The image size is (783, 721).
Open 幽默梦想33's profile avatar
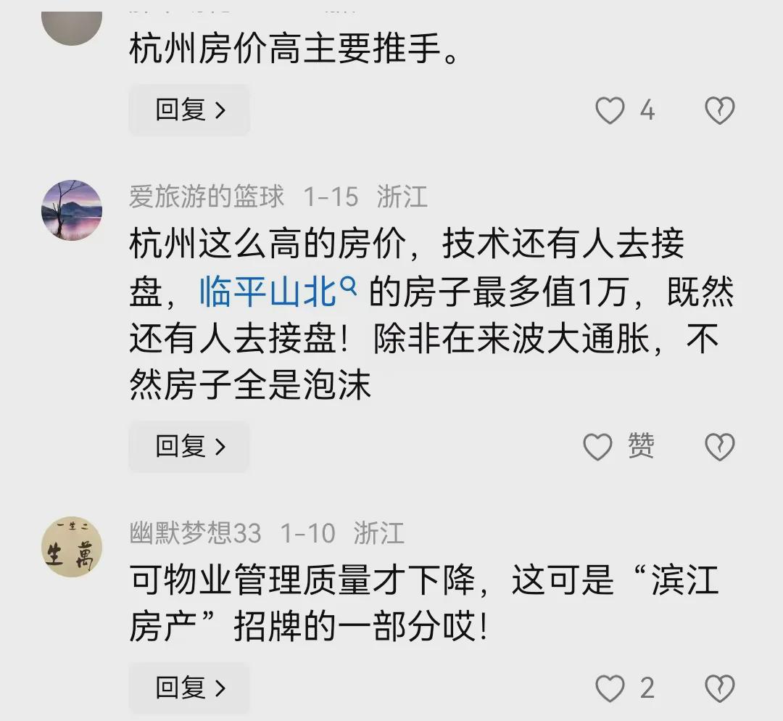72,547
